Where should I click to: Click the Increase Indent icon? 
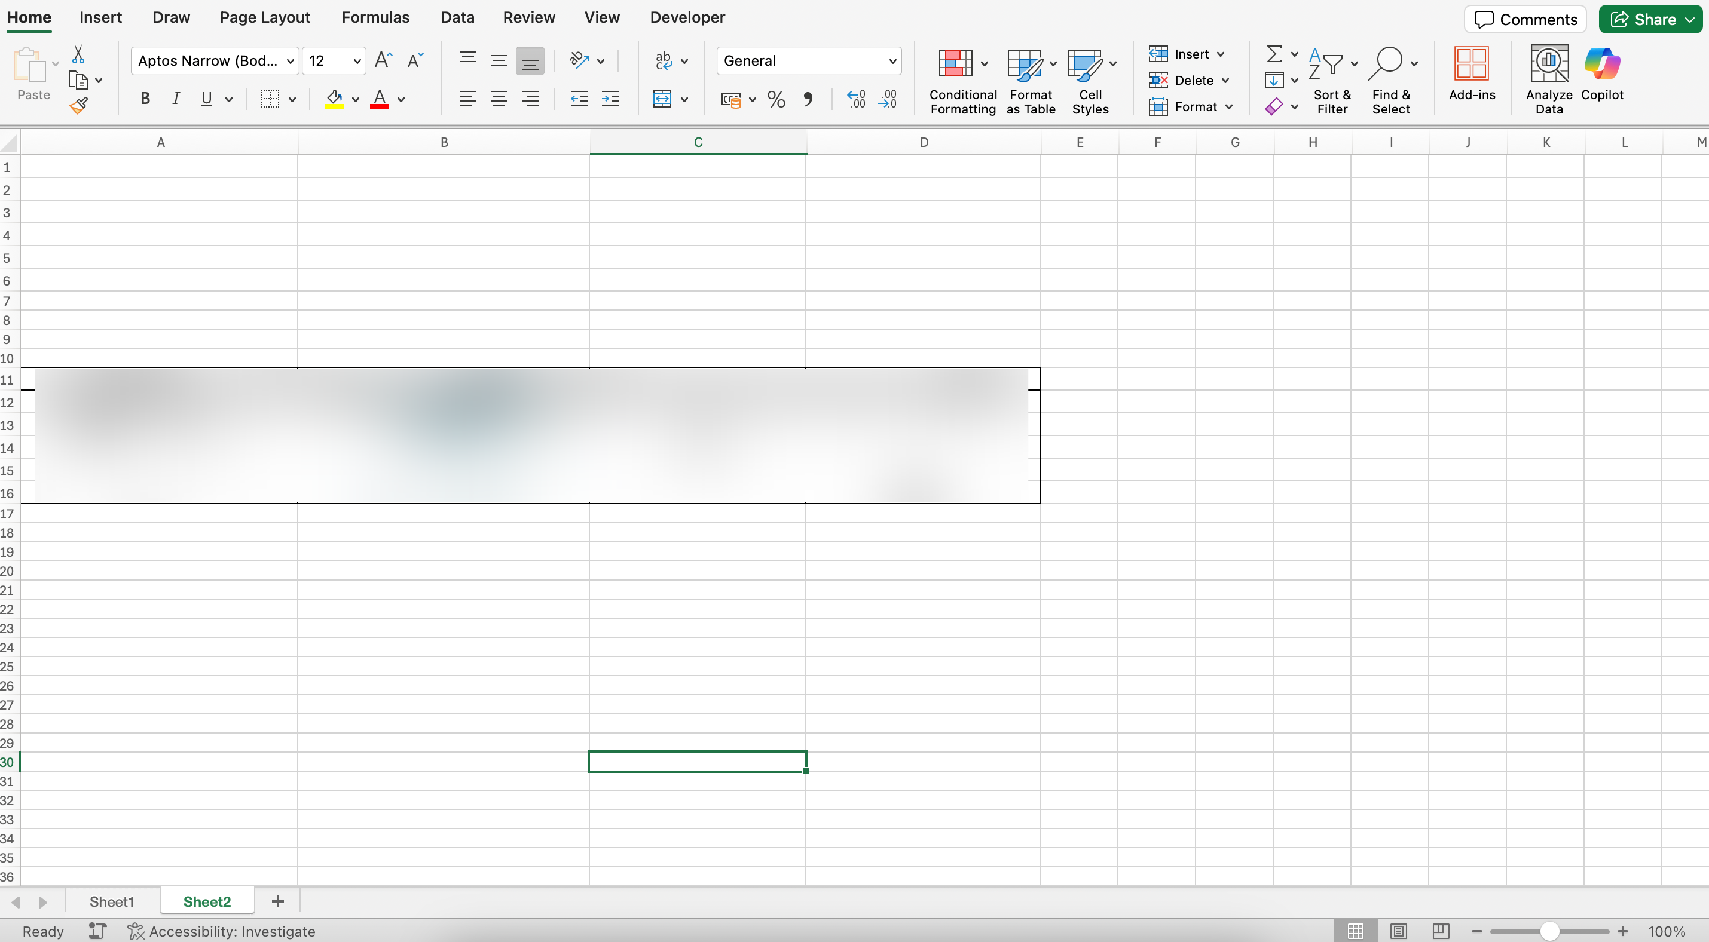(610, 99)
